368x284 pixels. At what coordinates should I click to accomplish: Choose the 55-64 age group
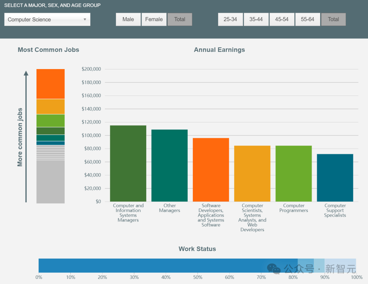(308, 19)
